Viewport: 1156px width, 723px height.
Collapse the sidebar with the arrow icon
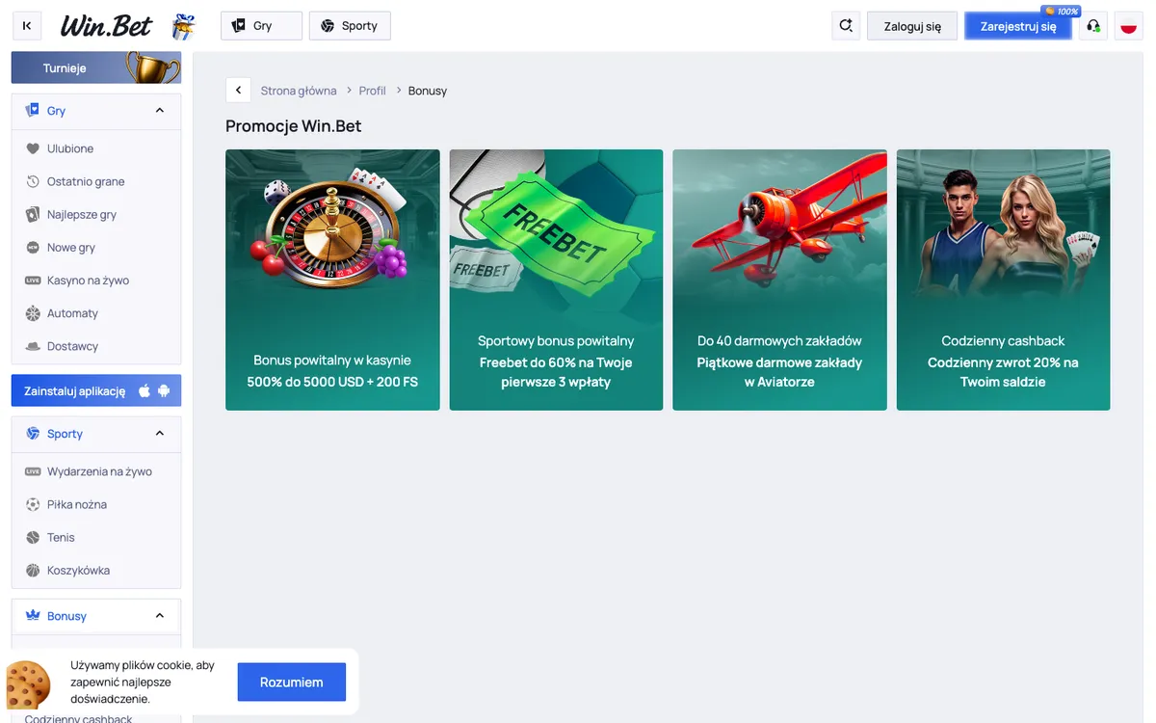(26, 26)
